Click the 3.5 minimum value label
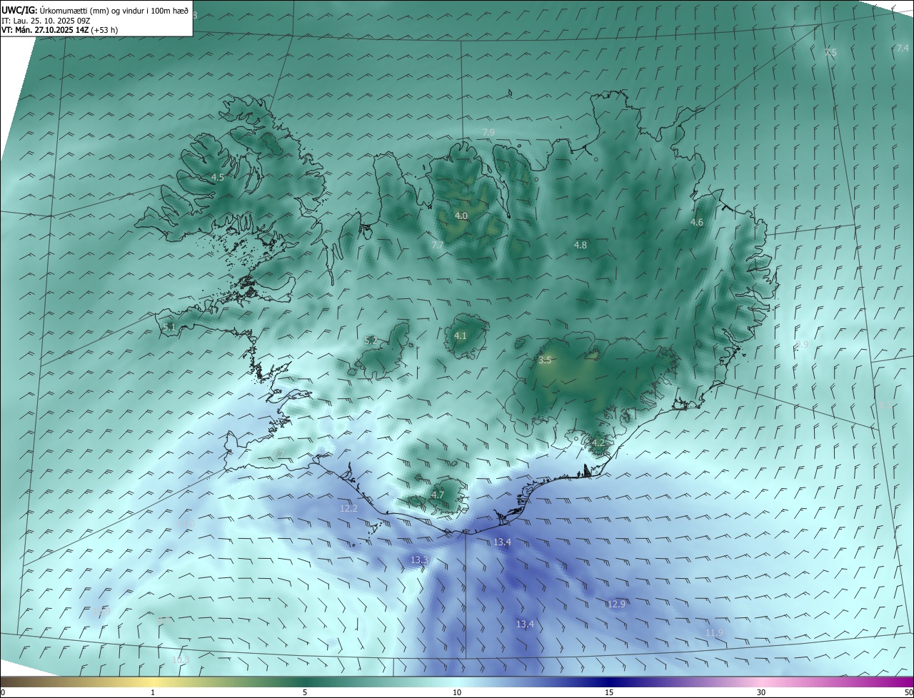914x698 pixels. [x=545, y=360]
